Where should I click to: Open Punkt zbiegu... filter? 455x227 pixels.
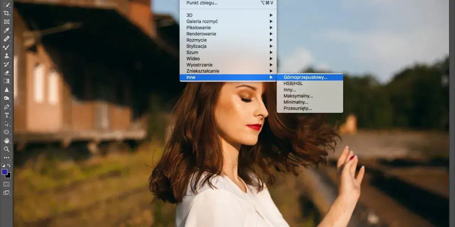pos(228,3)
